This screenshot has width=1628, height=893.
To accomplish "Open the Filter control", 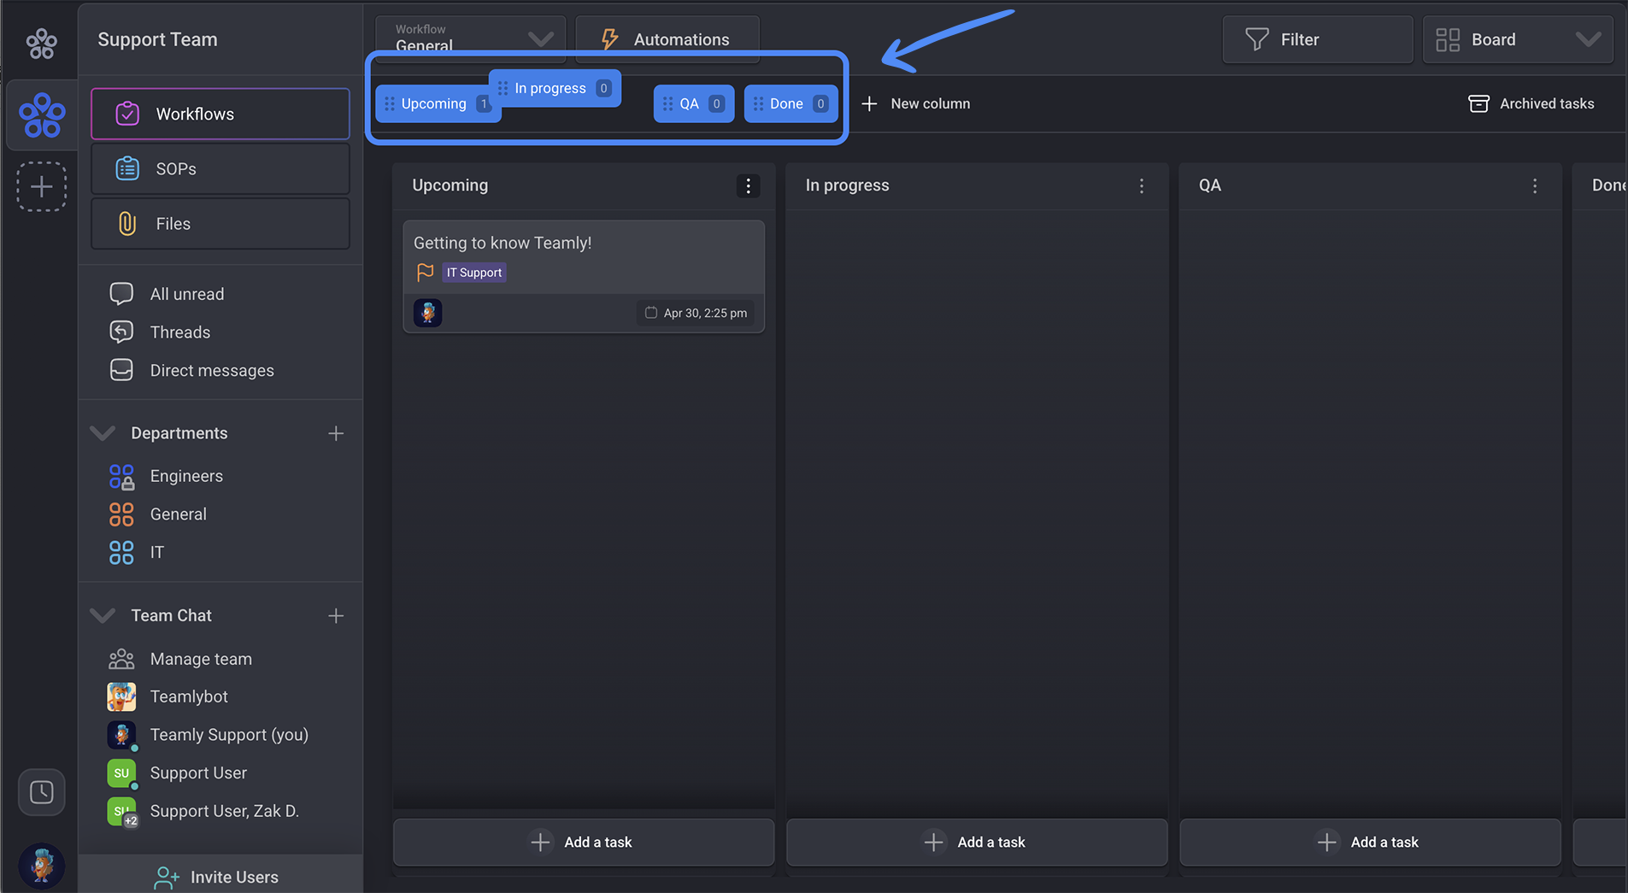I will (x=1318, y=39).
